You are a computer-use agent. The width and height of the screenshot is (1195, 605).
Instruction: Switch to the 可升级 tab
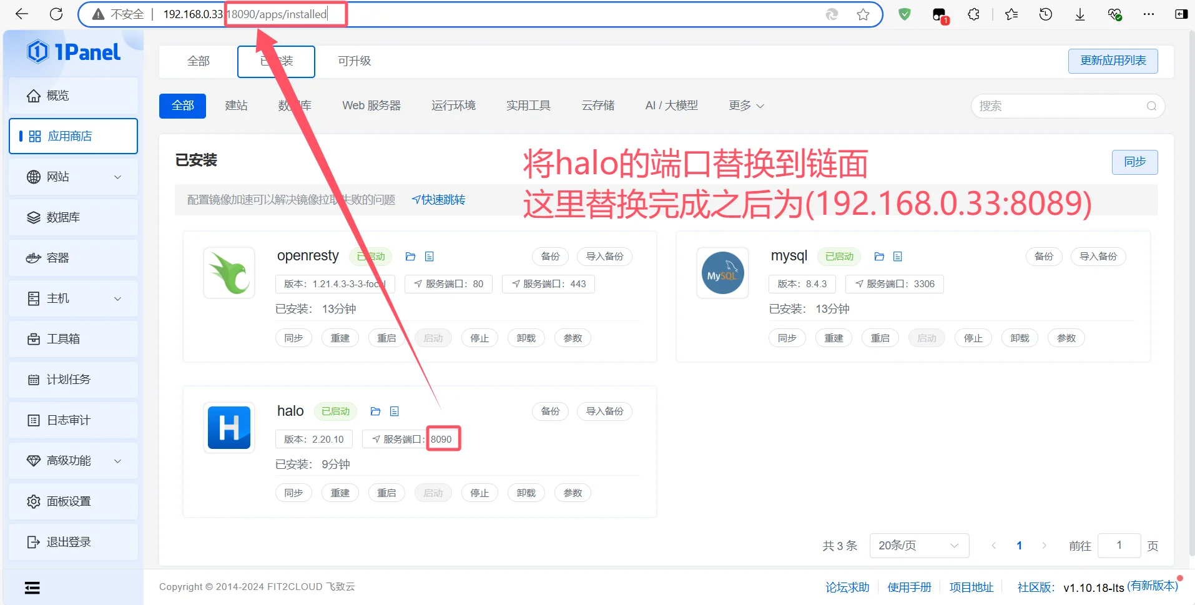pos(354,61)
